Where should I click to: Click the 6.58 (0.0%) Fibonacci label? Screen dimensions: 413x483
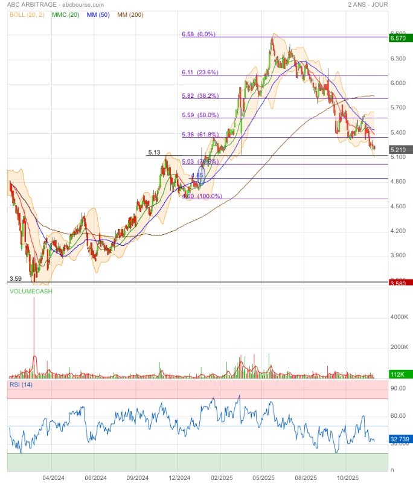(x=199, y=34)
